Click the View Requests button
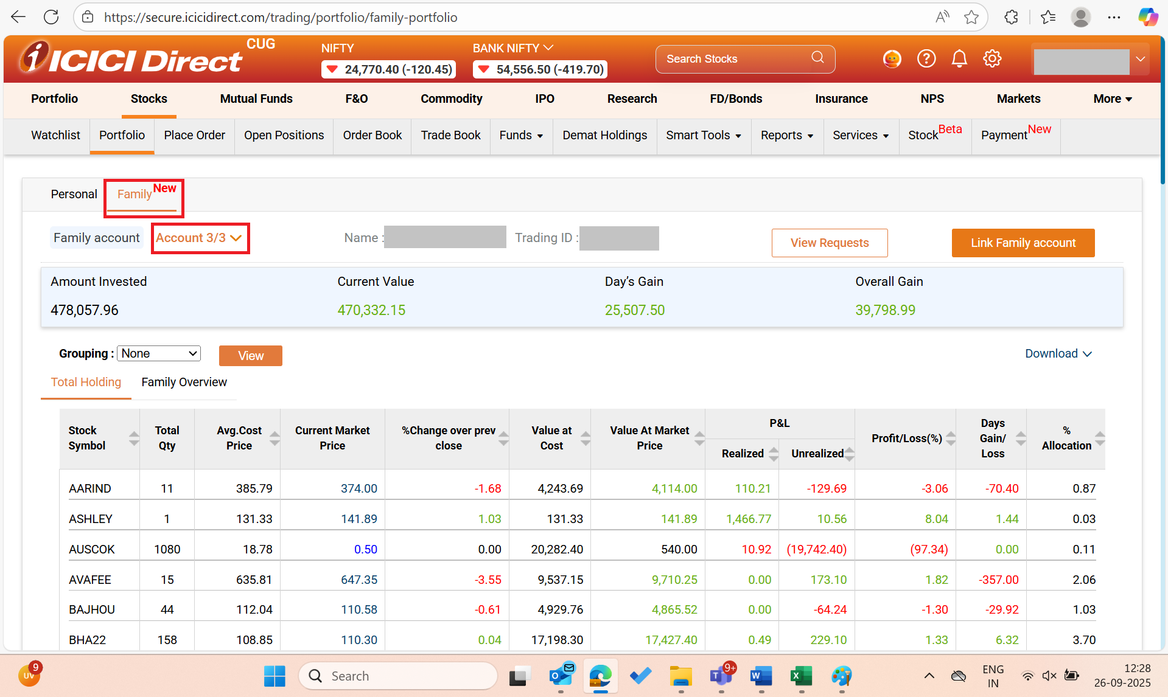The height and width of the screenshot is (697, 1168). (x=829, y=243)
